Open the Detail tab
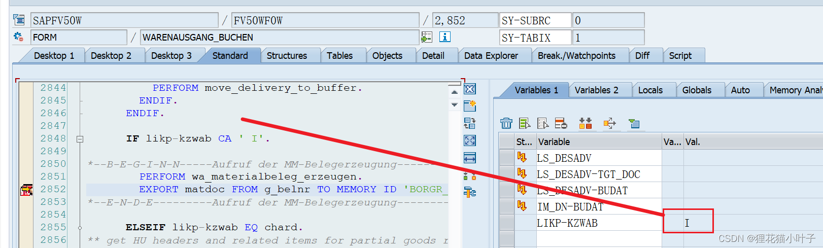Image resolution: width=823 pixels, height=248 pixels. click(x=433, y=56)
